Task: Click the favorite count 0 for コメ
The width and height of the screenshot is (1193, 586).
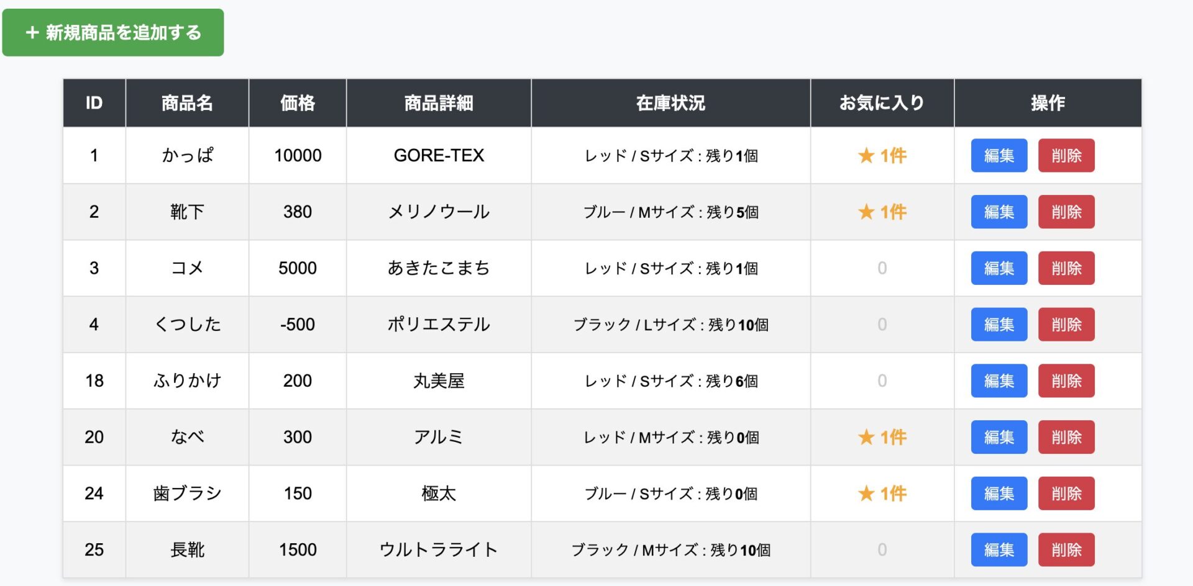Action: coord(882,268)
